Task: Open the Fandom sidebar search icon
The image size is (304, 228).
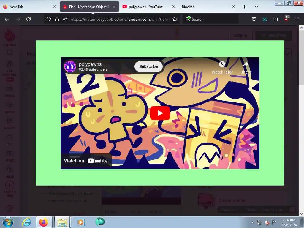Action: (9, 53)
